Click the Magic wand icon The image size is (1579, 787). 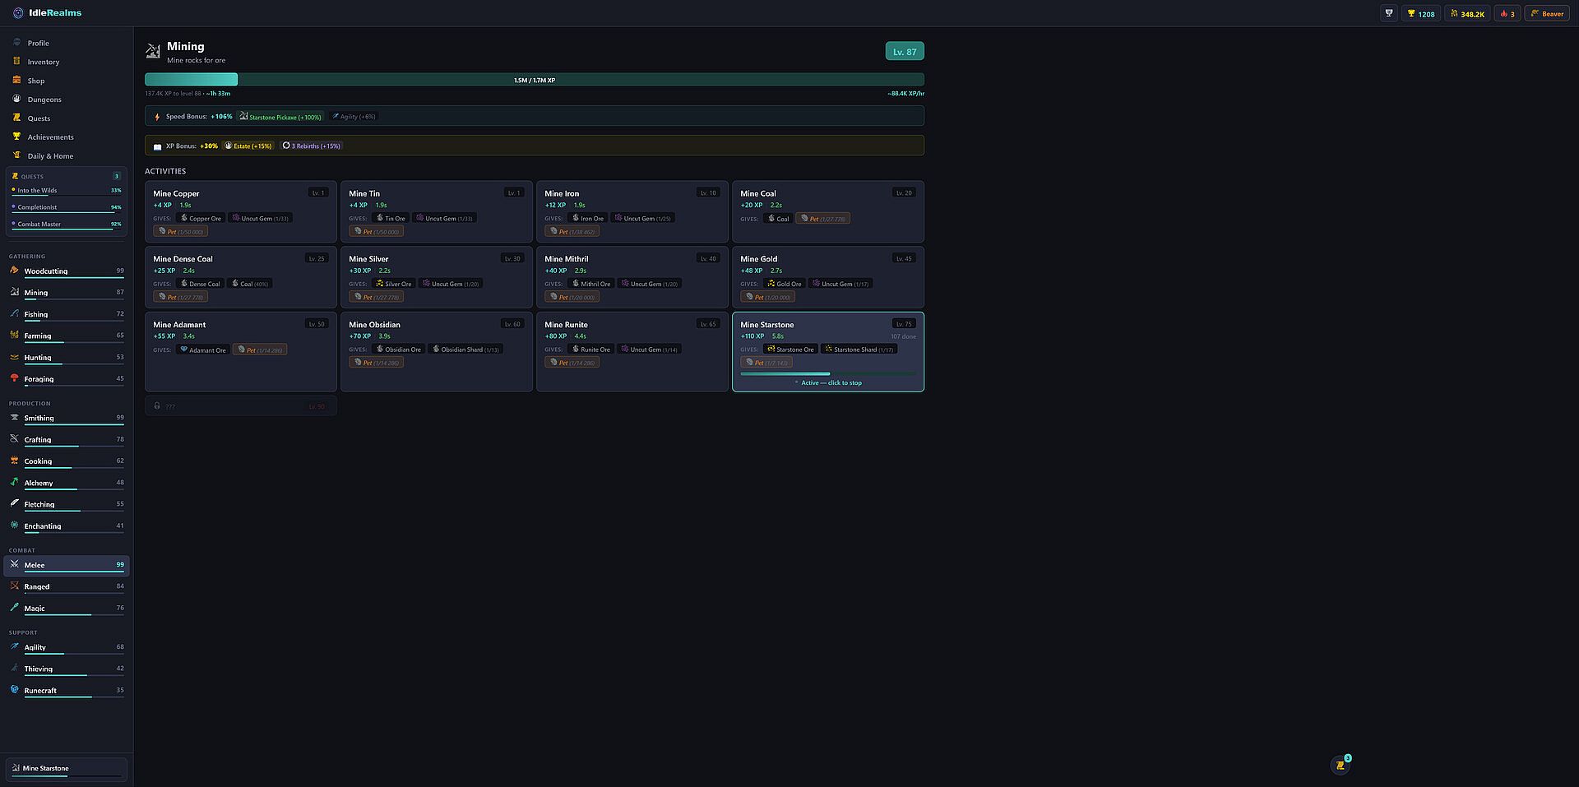(x=14, y=608)
